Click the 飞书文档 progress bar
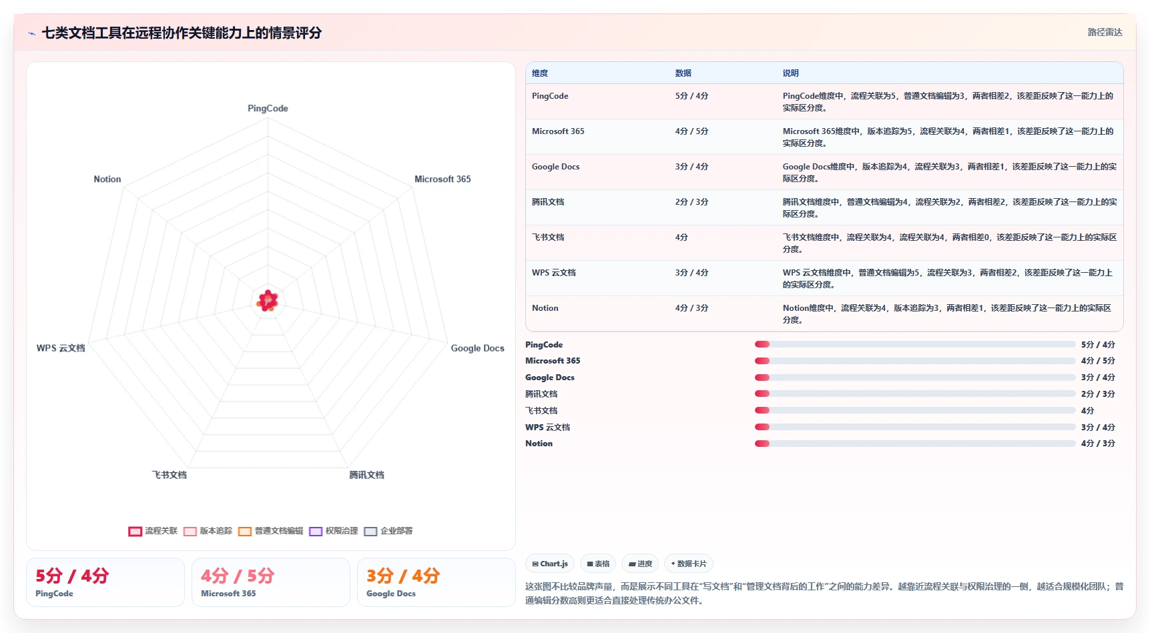Screen dimensions: 1150x633 tap(915, 411)
